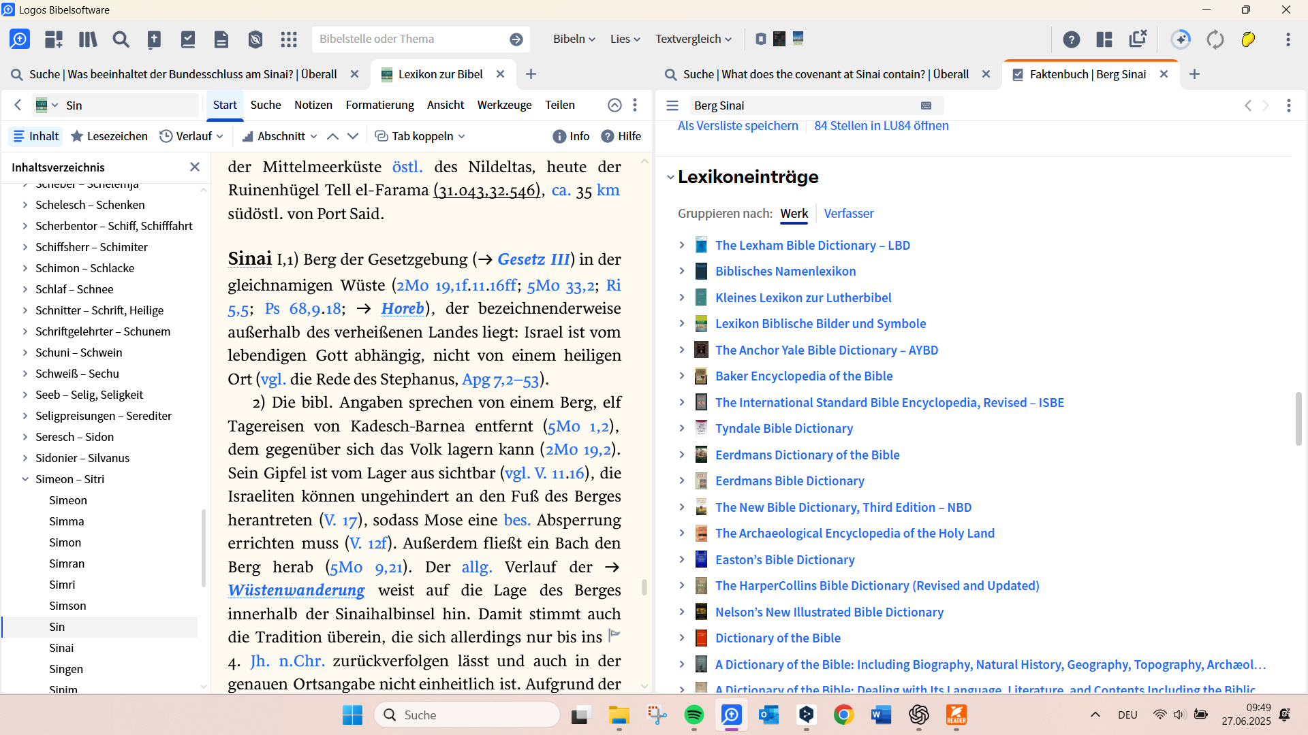This screenshot has height=735, width=1308.
Task: Click the Bibelstelle oder Thema input field
Action: coord(409,39)
